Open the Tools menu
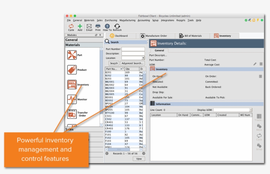 (x=191, y=20)
